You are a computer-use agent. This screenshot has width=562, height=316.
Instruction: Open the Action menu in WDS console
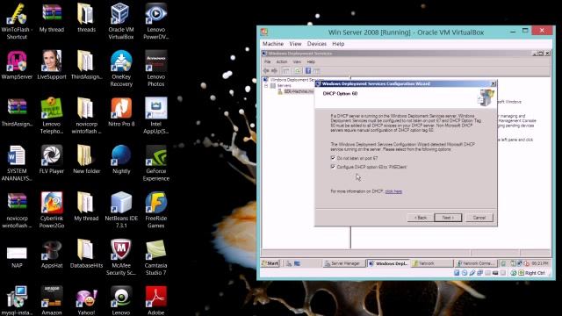[x=281, y=61]
